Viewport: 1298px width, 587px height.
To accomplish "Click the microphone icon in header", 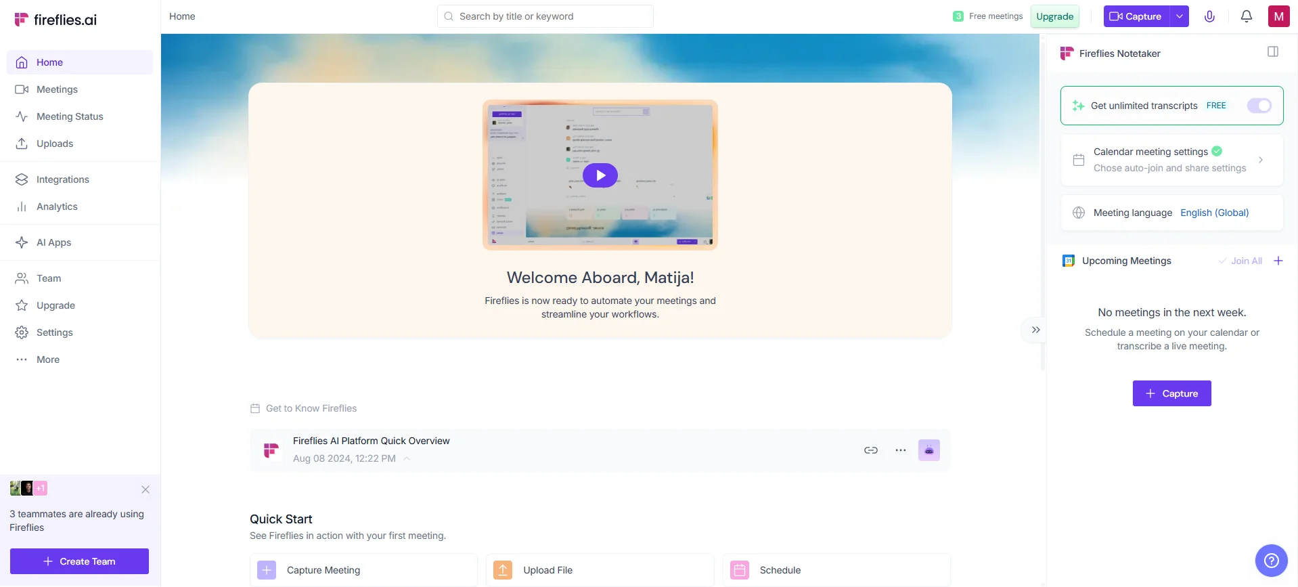I will (1209, 16).
